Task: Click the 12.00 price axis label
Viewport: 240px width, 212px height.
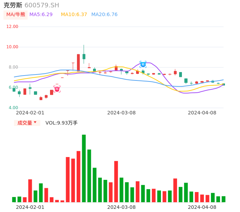Action: tap(13, 27)
